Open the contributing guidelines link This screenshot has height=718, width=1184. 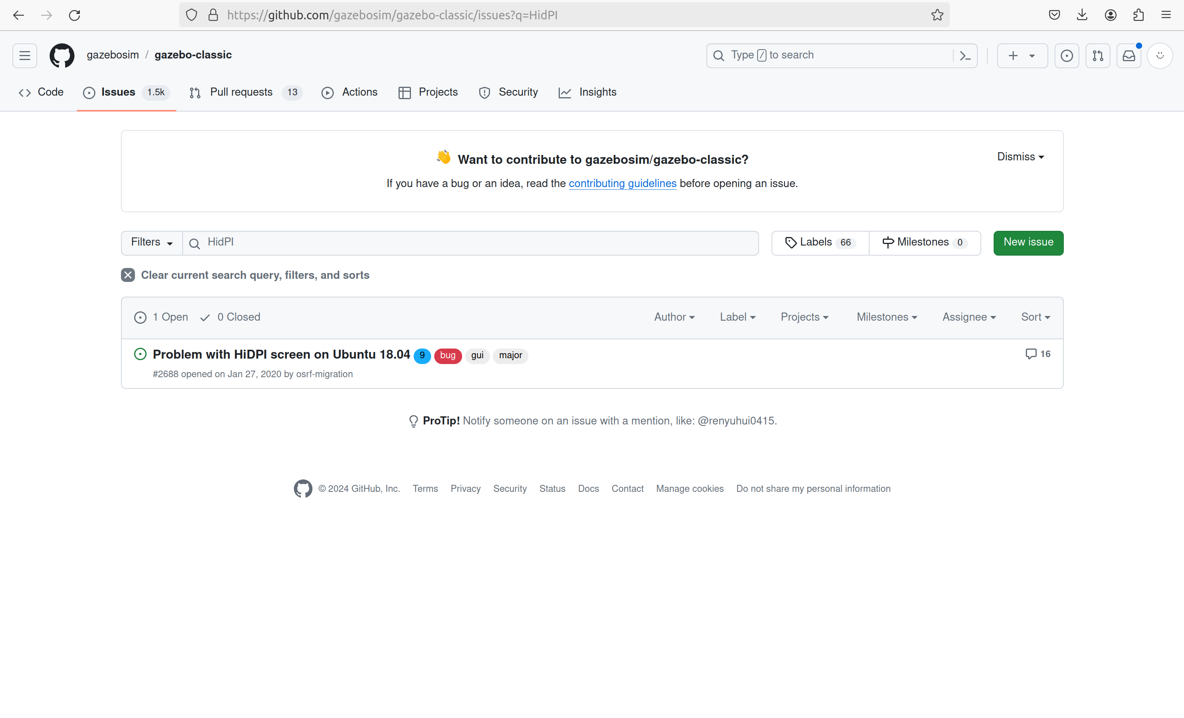pos(622,183)
